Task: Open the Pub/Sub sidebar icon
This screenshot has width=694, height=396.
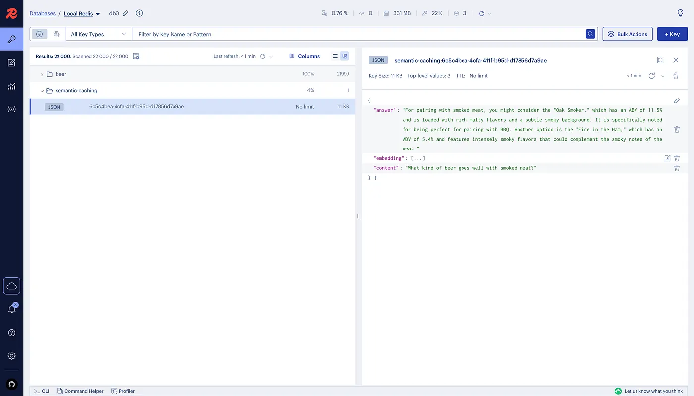Action: [11, 109]
